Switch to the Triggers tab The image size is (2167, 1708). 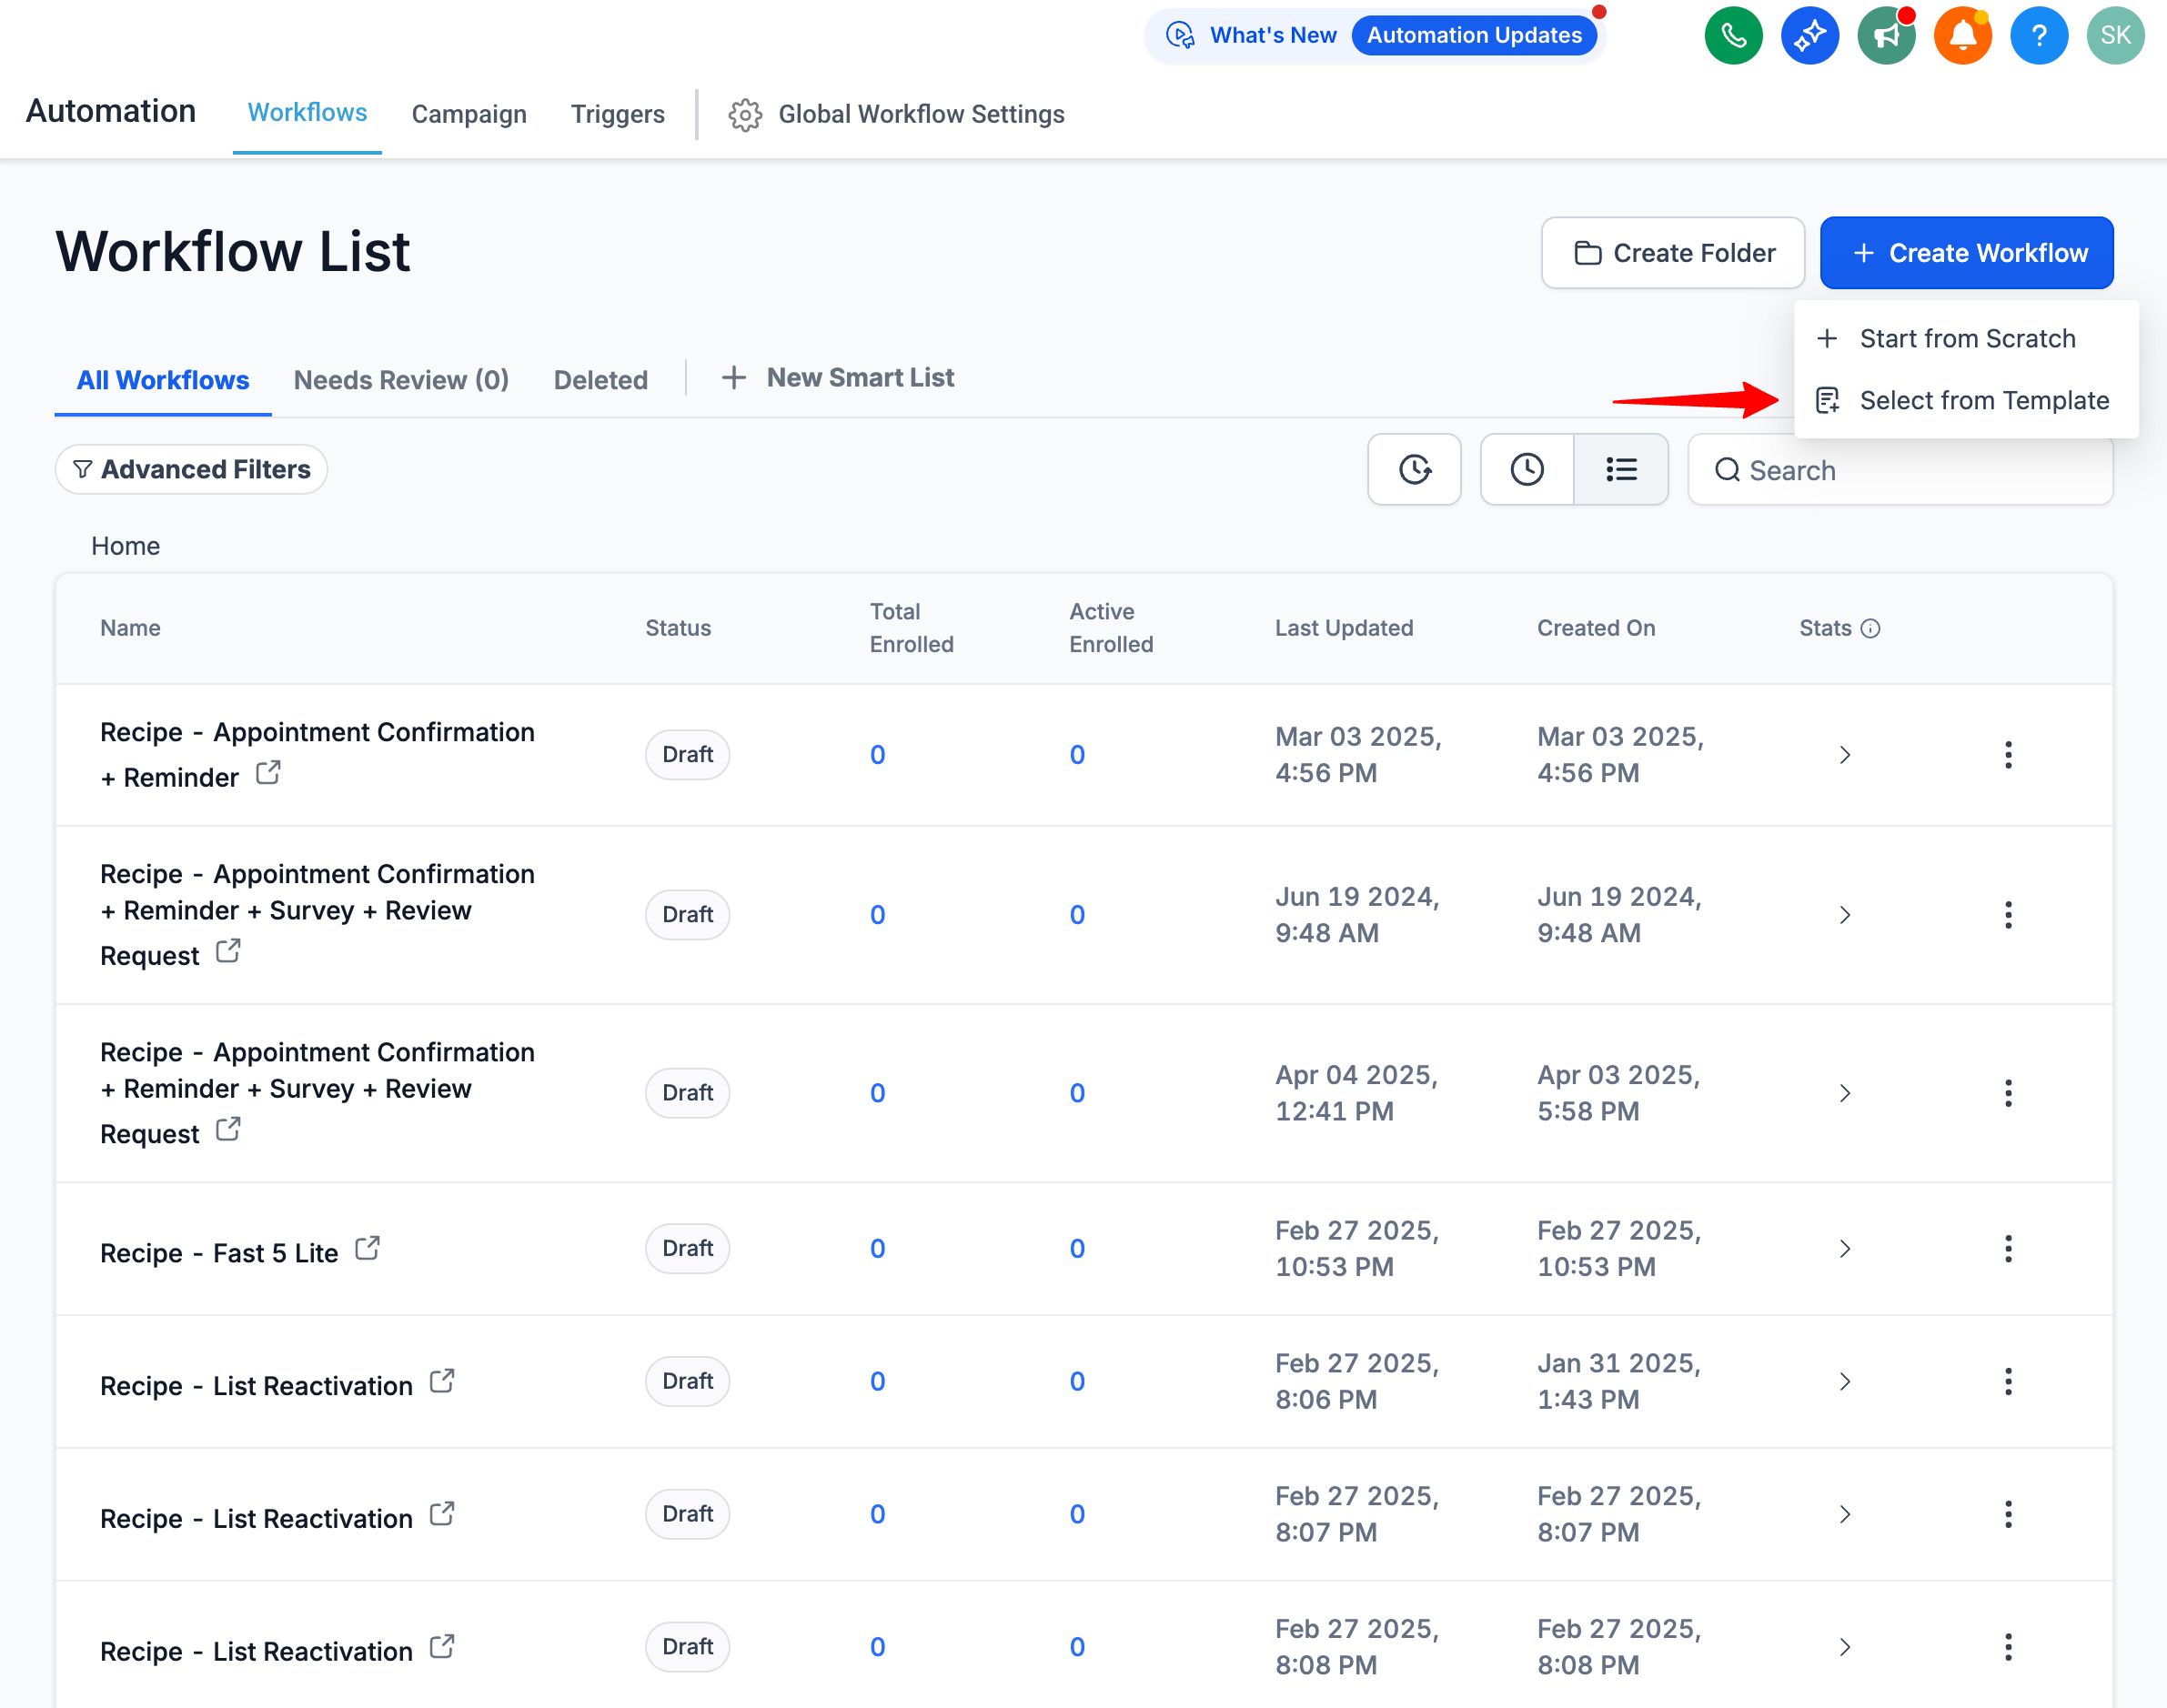tap(617, 115)
